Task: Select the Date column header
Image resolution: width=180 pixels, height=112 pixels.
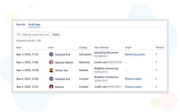Action: pos(19,47)
